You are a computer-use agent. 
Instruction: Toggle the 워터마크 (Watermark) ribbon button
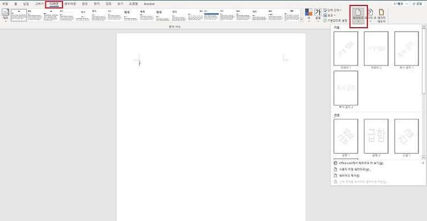click(x=358, y=16)
